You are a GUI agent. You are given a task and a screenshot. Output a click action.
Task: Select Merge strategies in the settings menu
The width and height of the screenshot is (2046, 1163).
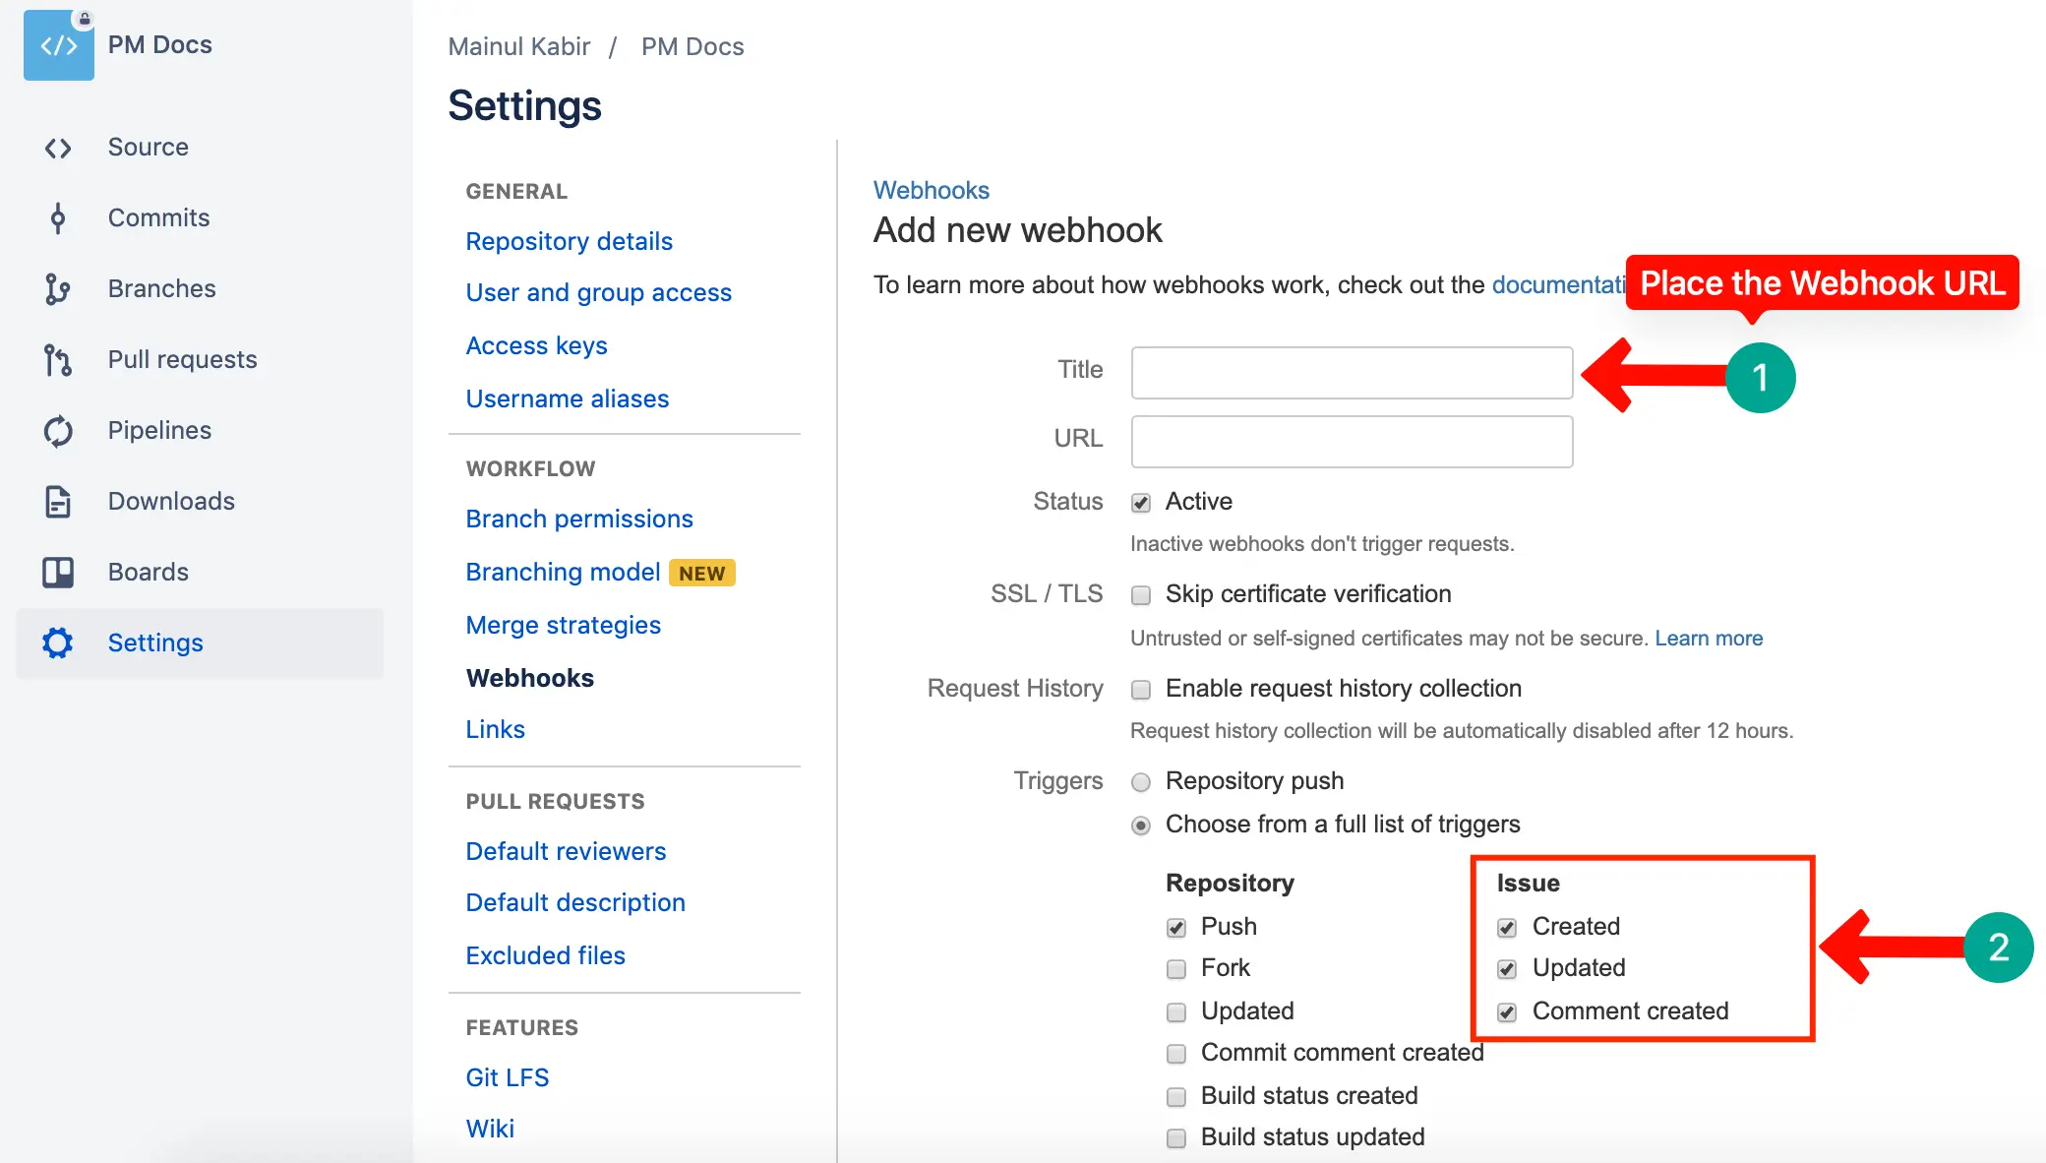point(563,625)
